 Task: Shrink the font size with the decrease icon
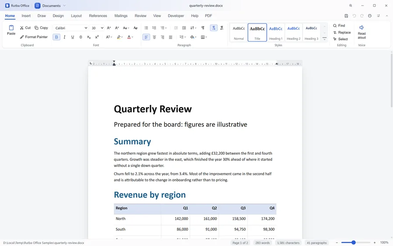point(117,28)
